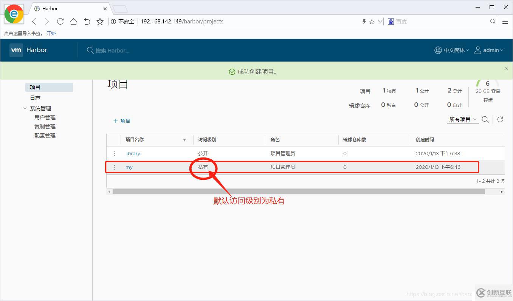Viewport: 513px width, 301px height.
Task: Click the browser home icon
Action: tap(73, 22)
